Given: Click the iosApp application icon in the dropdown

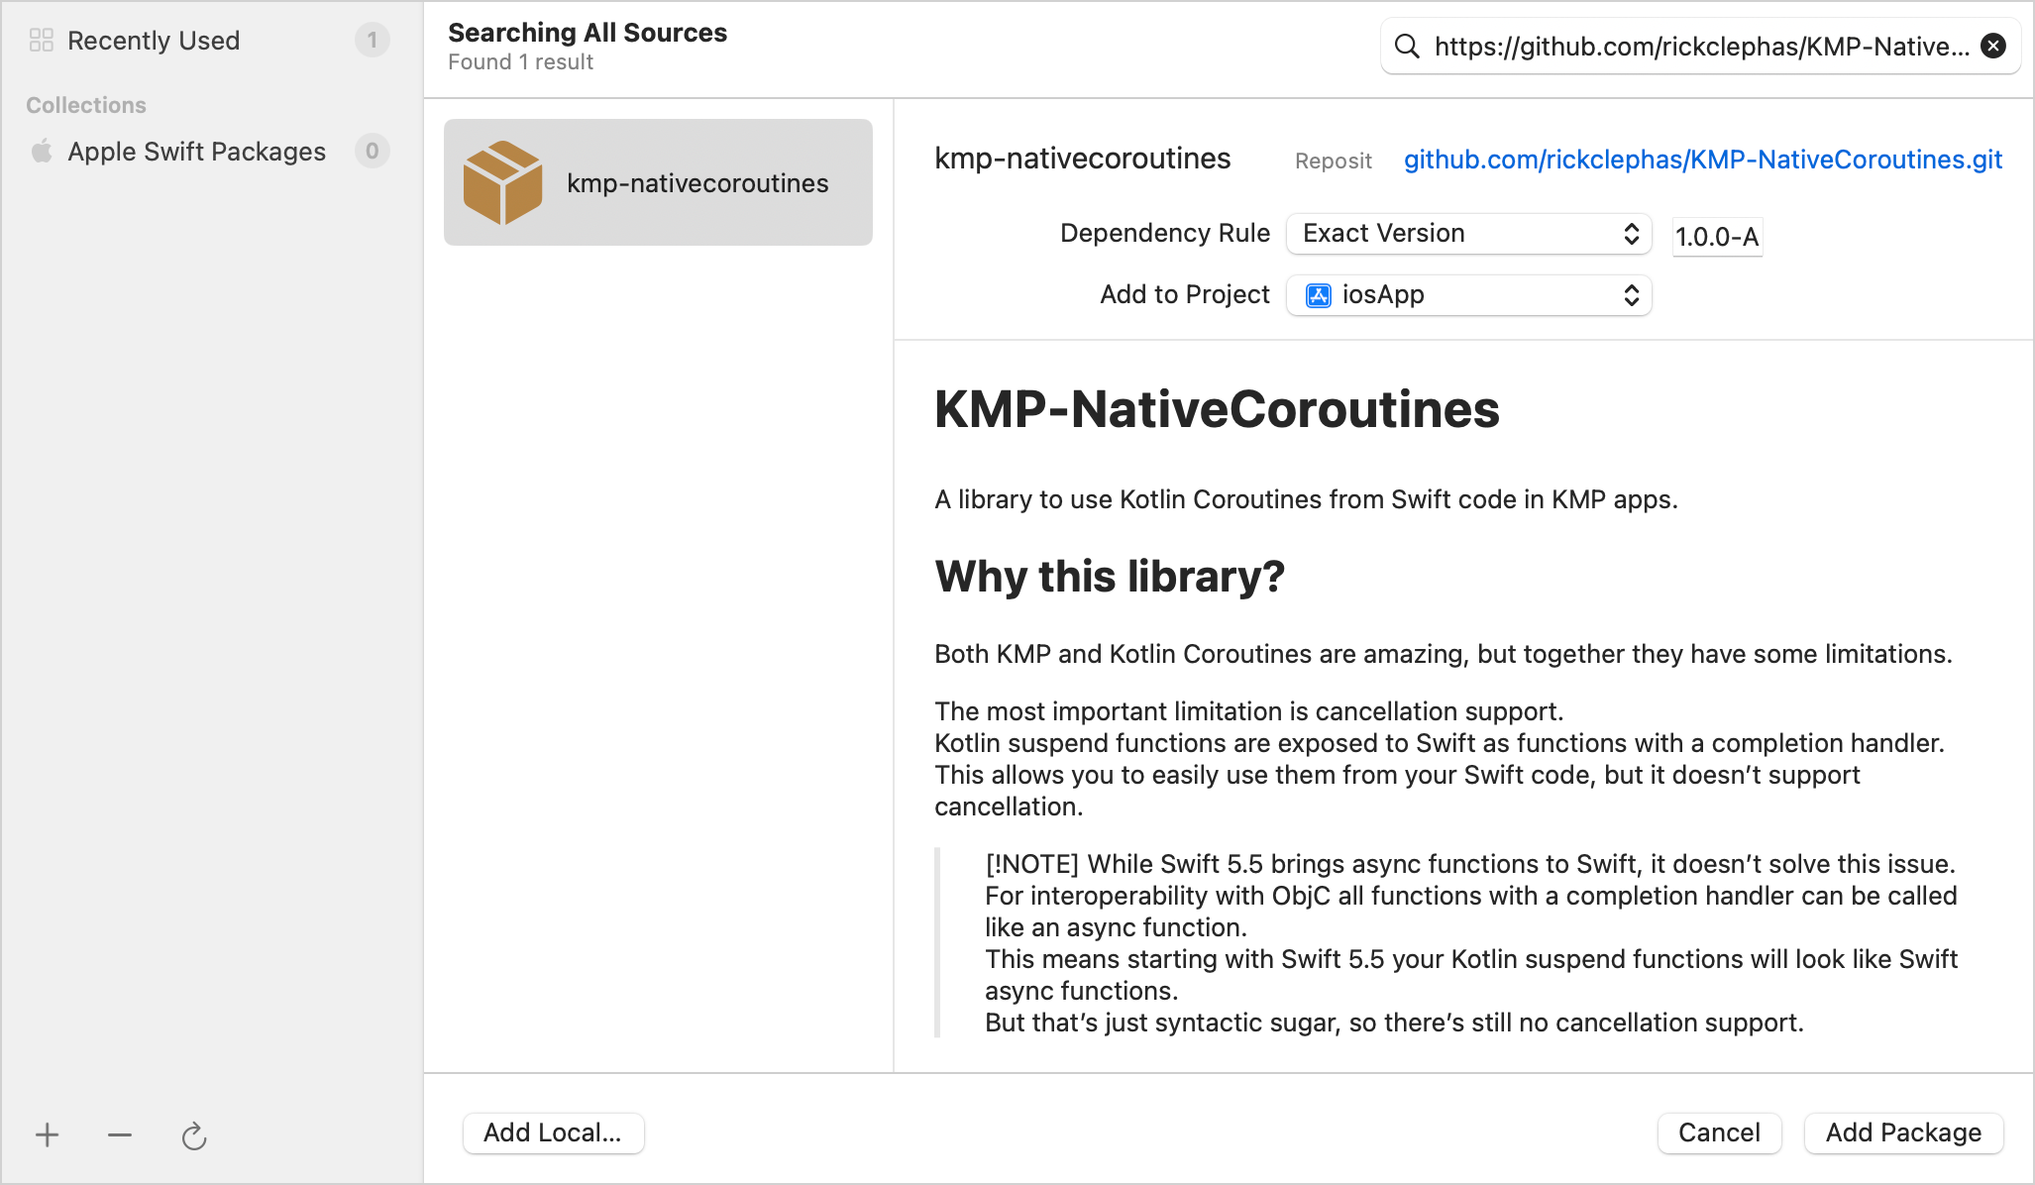Looking at the screenshot, I should [1319, 294].
